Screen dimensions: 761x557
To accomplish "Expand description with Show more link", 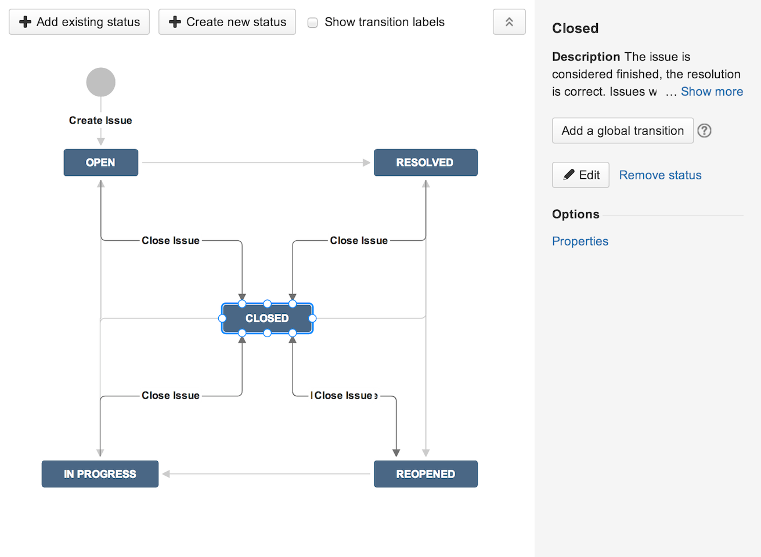I will coord(712,92).
